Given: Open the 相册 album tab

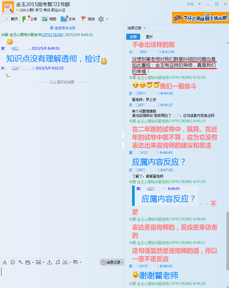Looking at the screenshot, I should 49,19.
